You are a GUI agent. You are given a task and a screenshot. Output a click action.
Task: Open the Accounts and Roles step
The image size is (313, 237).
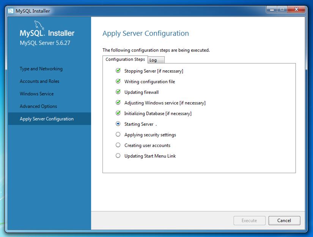click(x=39, y=81)
